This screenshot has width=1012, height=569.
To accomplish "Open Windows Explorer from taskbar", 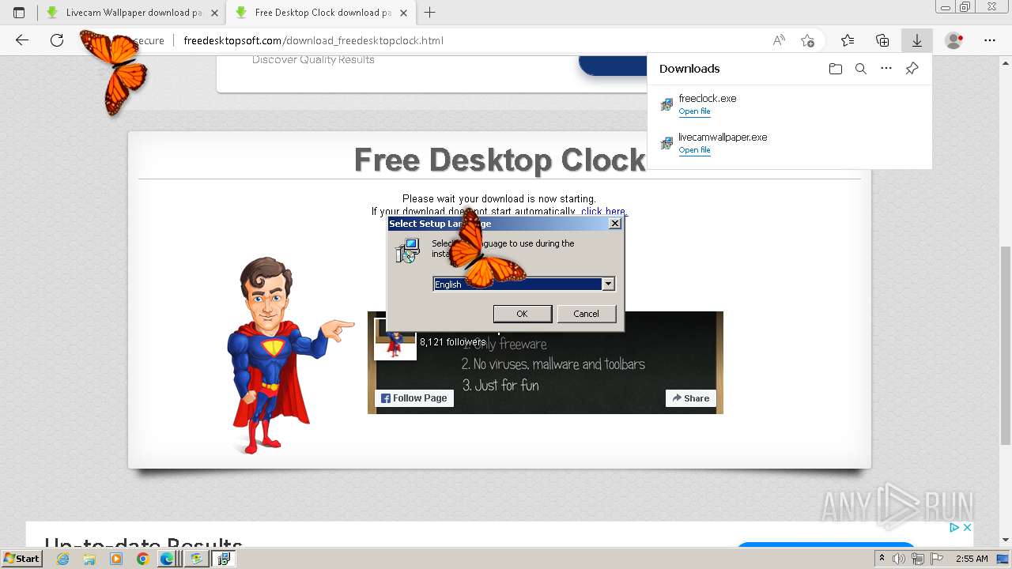I will point(89,559).
